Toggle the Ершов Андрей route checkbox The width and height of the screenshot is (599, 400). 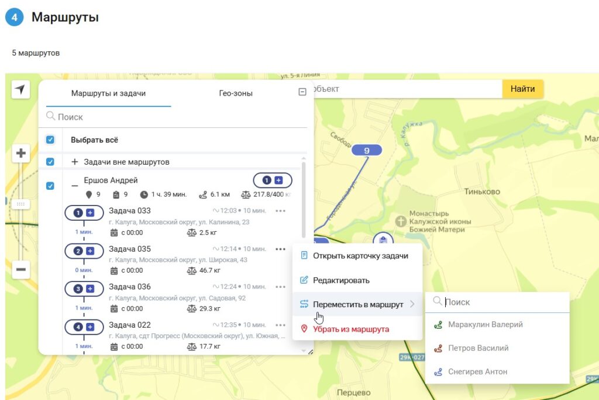[x=50, y=186]
